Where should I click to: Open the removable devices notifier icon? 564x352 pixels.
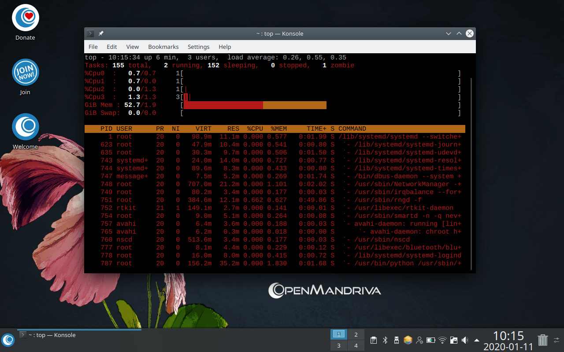(x=396, y=340)
